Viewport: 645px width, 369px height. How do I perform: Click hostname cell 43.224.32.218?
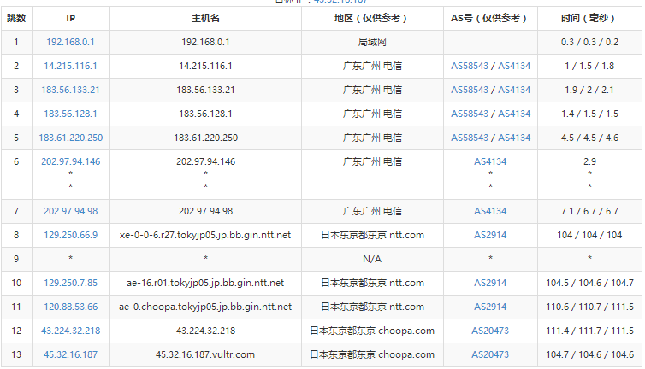pyautogui.click(x=205, y=331)
